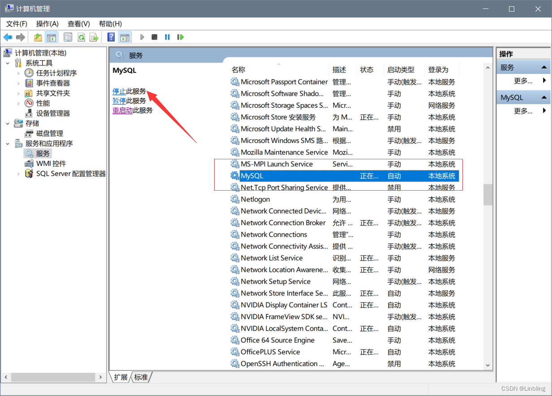Screen dimensions: 552x396
Task: Sort by the 描述 column header
Action: pyautogui.click(x=343, y=70)
